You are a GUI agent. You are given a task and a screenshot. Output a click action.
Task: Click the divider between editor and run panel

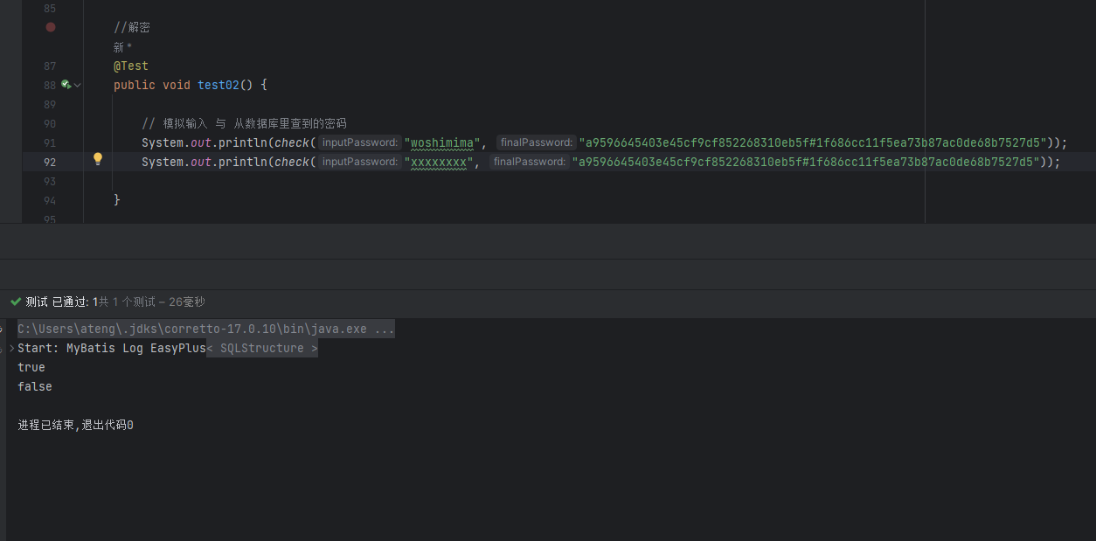click(x=548, y=259)
